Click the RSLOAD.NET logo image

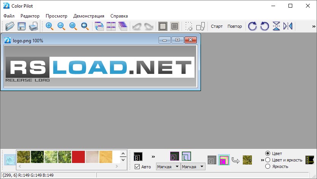tap(100, 66)
